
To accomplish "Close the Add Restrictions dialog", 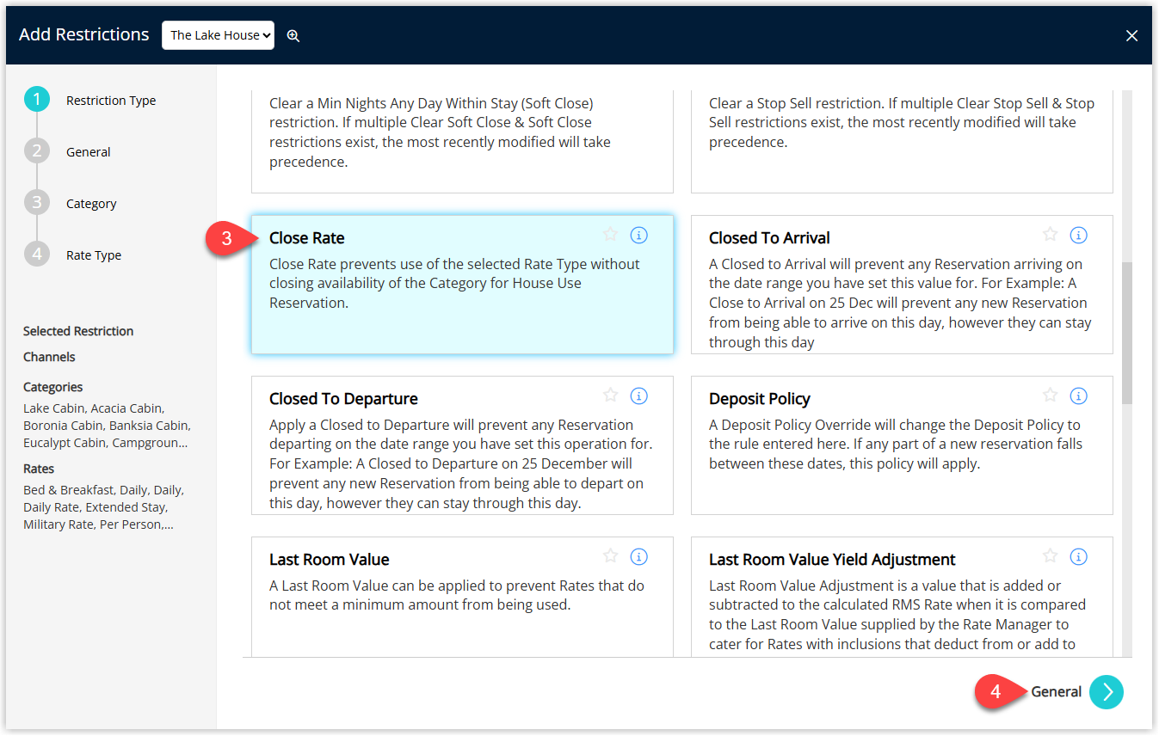I will (x=1131, y=35).
